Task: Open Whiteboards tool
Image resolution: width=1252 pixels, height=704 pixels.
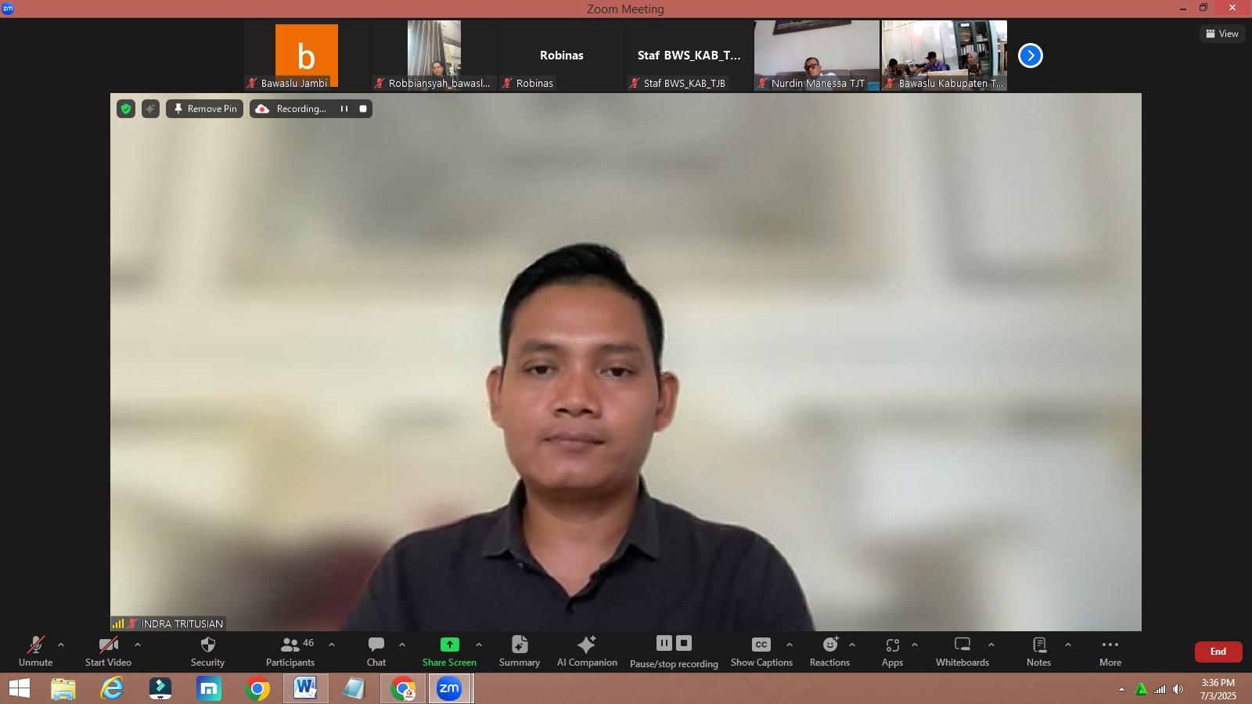Action: pos(962,645)
